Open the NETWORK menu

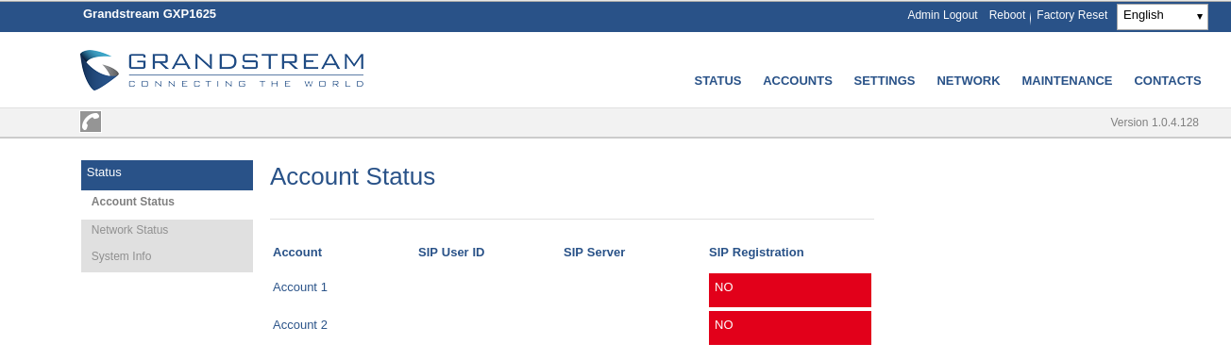969,81
